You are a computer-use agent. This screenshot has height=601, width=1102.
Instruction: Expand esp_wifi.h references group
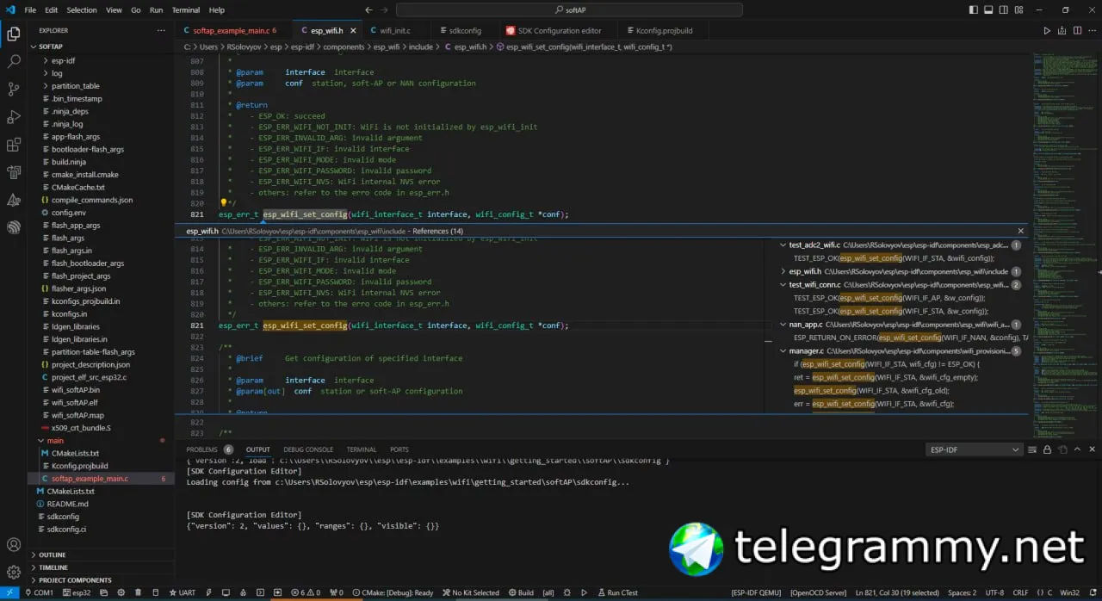point(783,271)
